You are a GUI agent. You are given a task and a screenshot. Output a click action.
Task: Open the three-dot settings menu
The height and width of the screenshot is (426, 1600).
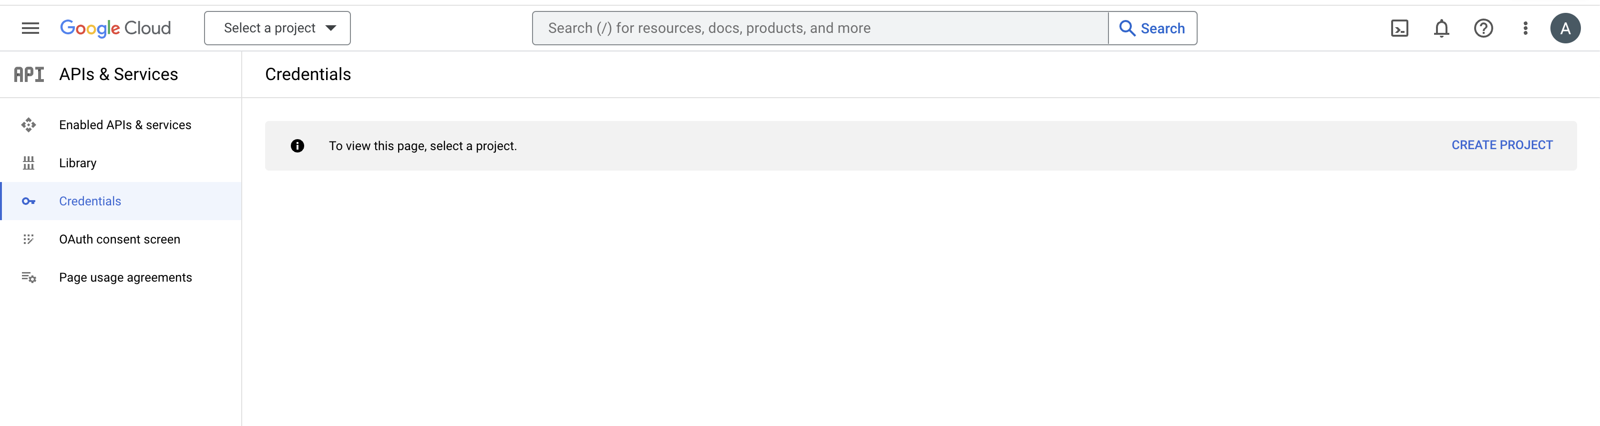tap(1525, 28)
